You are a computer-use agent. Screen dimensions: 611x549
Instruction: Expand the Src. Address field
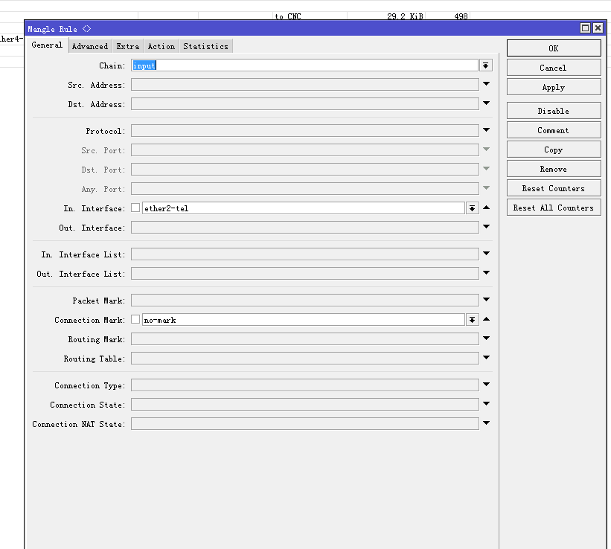pyautogui.click(x=486, y=84)
